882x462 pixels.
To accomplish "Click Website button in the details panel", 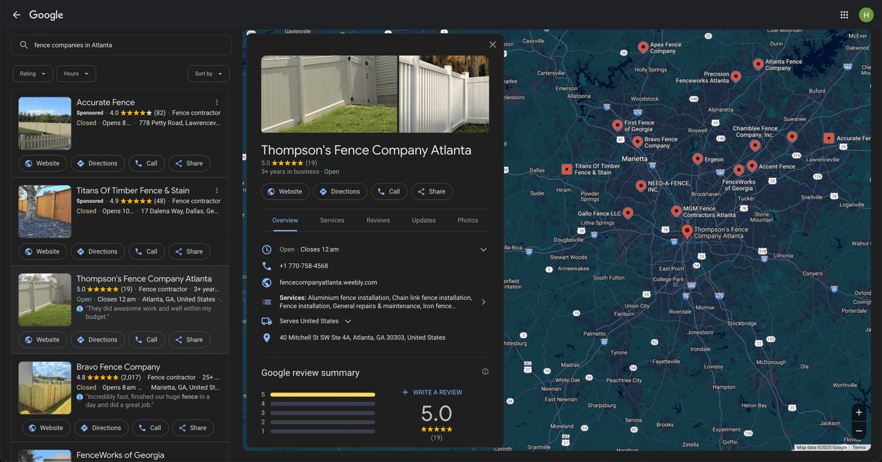I will coord(285,191).
